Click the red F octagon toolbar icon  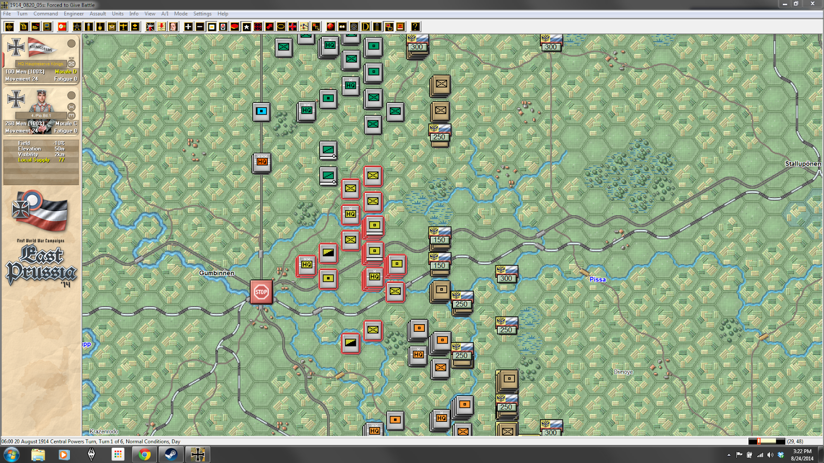331,27
